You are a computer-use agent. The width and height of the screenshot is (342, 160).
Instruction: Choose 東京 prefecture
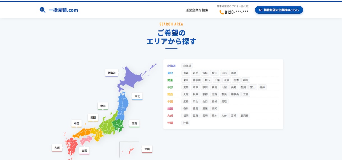pyautogui.click(x=186, y=80)
